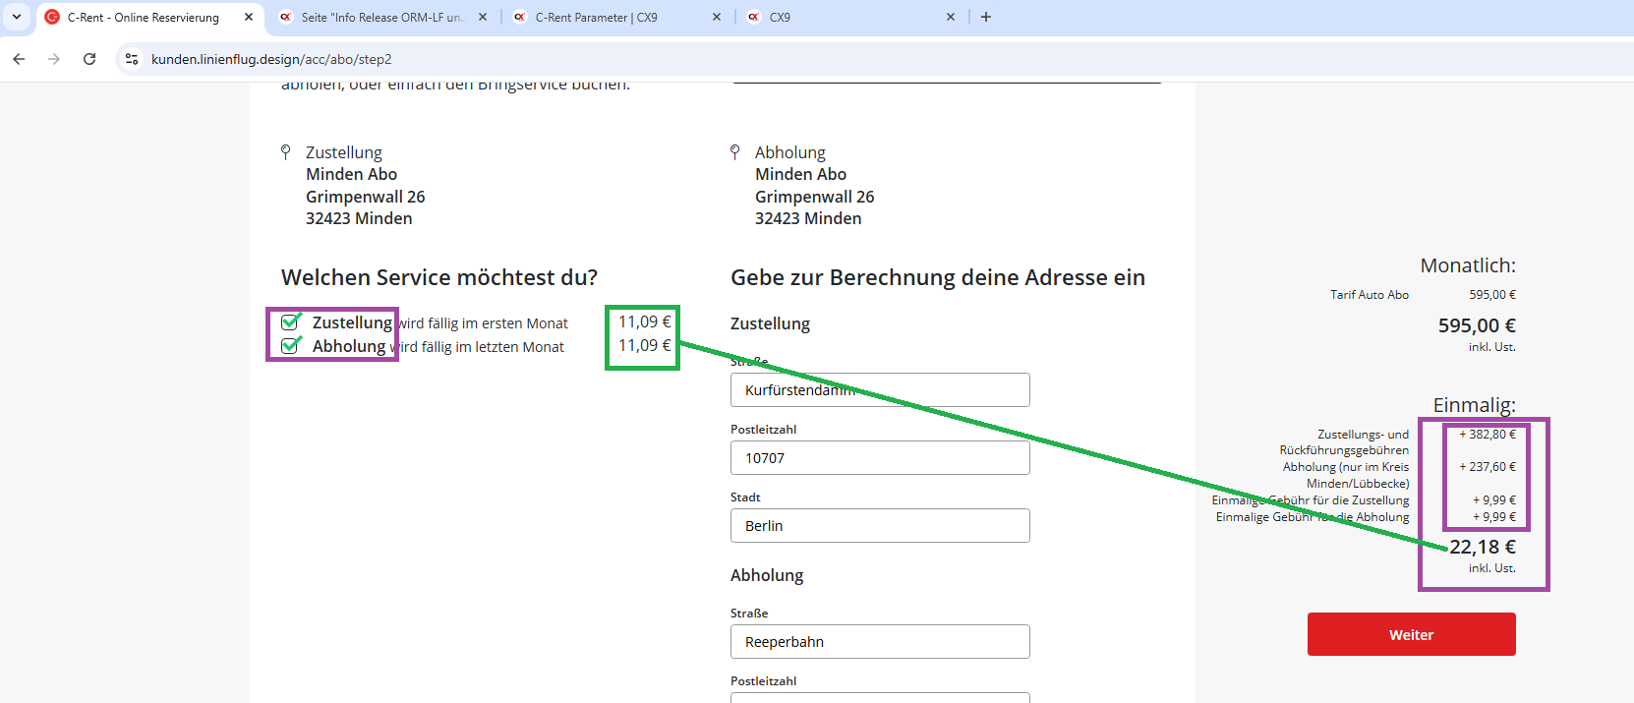Screen dimensions: 1634x703
Task: Click the browser forward arrow
Action: [x=54, y=59]
